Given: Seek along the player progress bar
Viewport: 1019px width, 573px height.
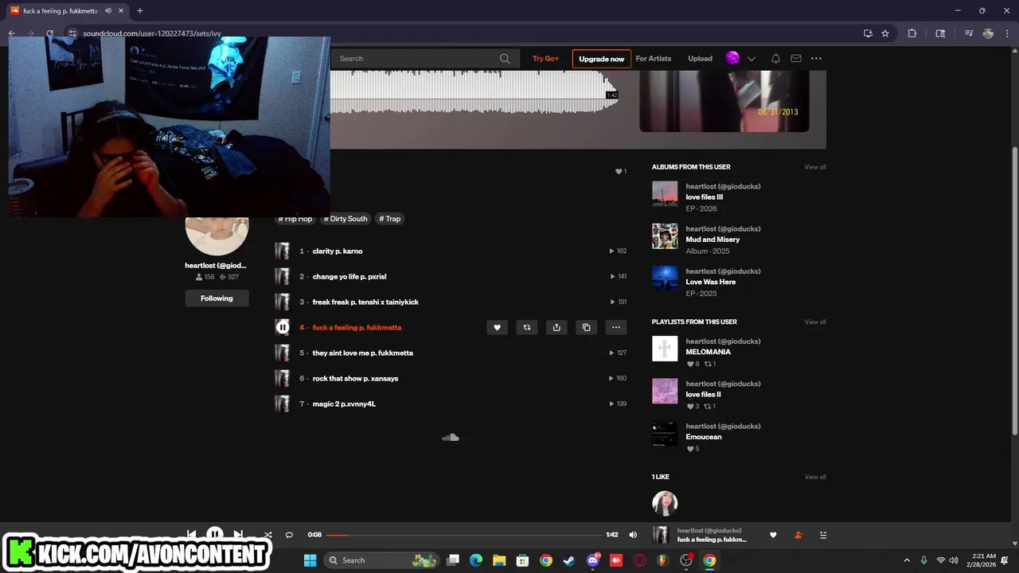Looking at the screenshot, I should 463,535.
